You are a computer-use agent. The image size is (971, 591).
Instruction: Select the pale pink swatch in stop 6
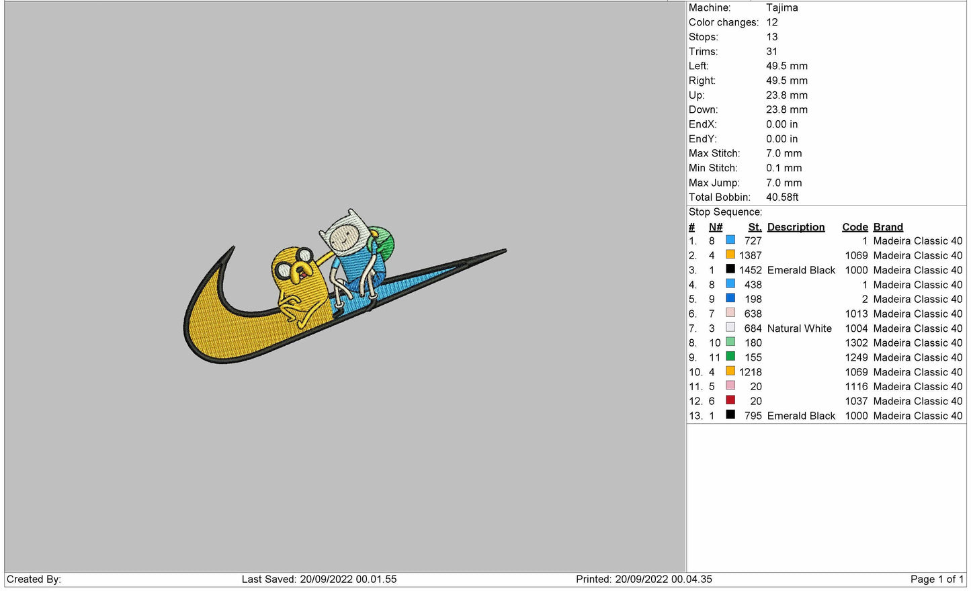730,313
